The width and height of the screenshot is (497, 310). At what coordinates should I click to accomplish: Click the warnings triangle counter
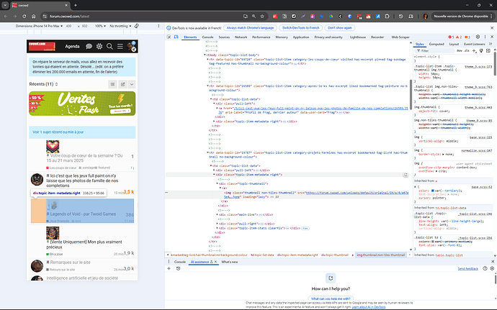(459, 37)
